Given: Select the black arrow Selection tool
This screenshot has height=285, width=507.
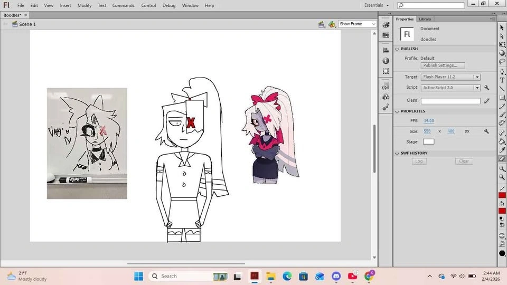Looking at the screenshot, I should click(502, 27).
